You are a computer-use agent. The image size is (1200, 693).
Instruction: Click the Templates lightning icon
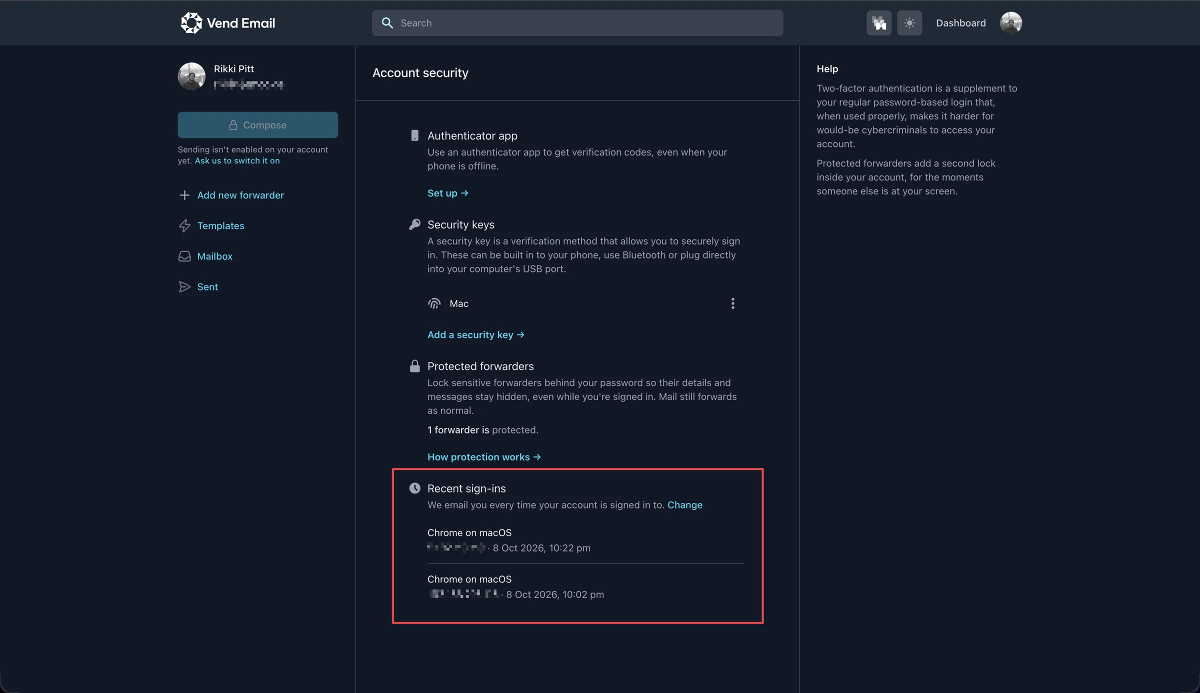[x=184, y=225]
